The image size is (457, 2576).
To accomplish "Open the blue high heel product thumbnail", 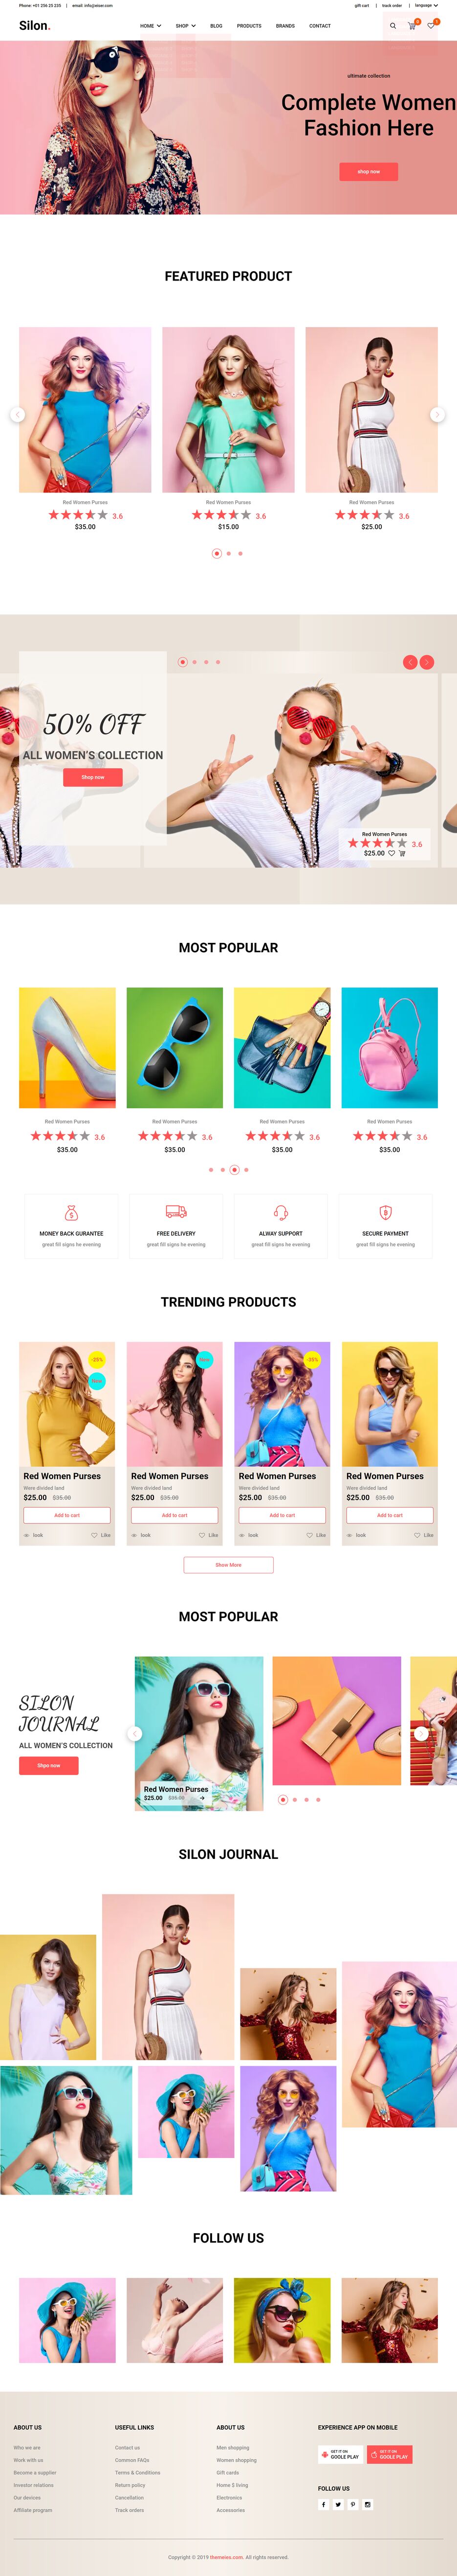I will coord(67,1047).
